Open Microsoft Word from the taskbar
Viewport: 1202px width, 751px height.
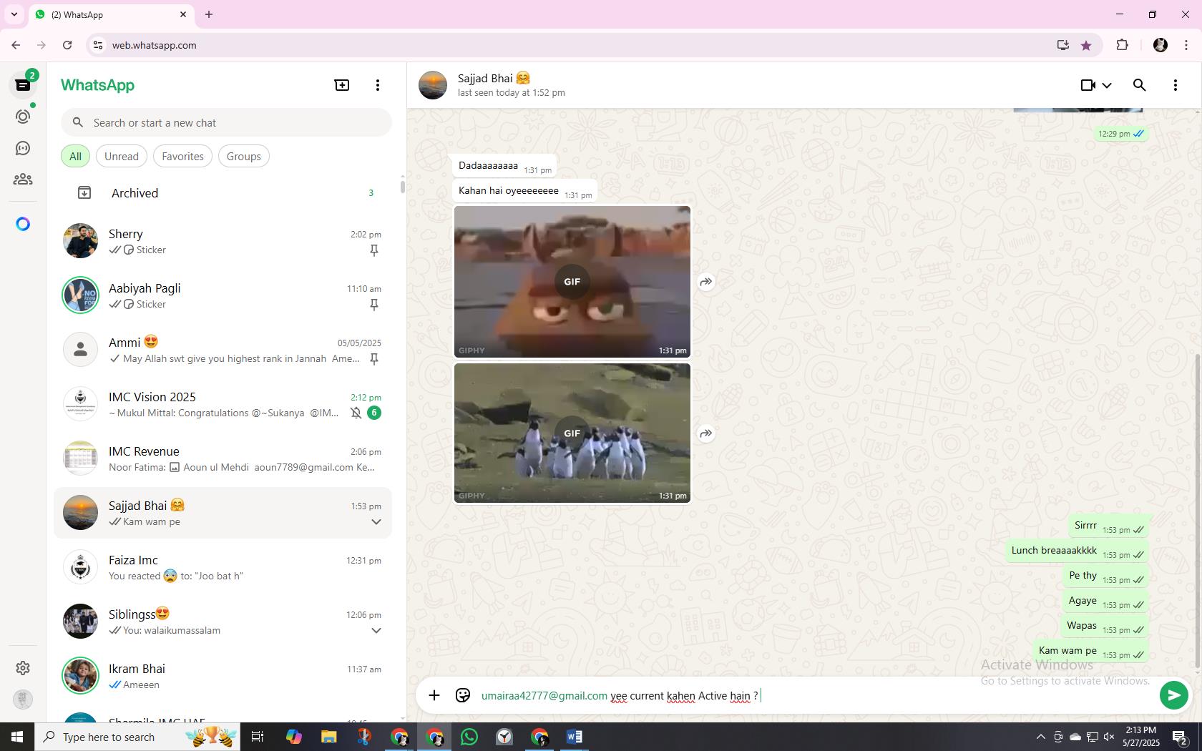point(575,737)
